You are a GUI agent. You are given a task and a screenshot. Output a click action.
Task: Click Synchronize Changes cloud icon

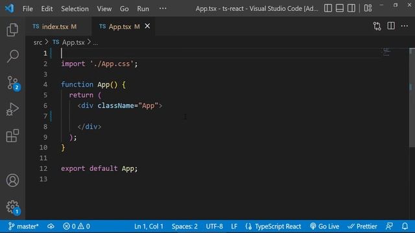(51, 227)
